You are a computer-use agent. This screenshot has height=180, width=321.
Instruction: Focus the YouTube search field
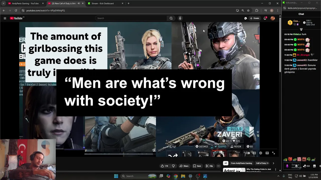pyautogui.click(x=131, y=18)
